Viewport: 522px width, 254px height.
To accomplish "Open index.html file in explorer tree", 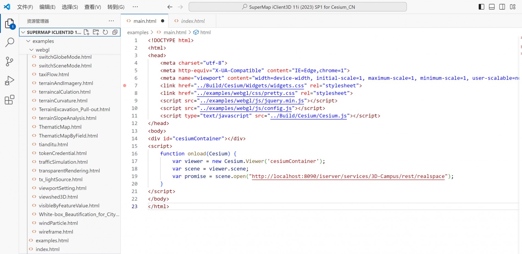I will tap(48, 250).
